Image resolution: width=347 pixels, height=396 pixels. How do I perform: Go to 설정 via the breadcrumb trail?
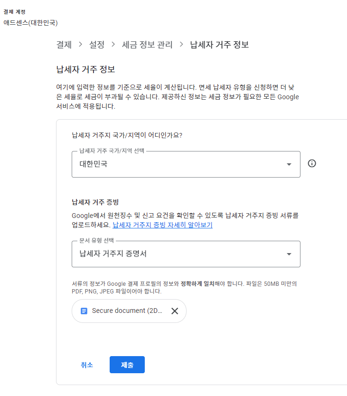pyautogui.click(x=97, y=45)
